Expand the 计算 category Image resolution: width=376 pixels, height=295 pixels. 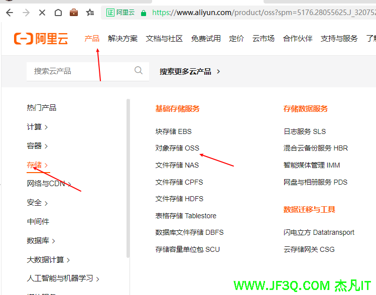37,127
